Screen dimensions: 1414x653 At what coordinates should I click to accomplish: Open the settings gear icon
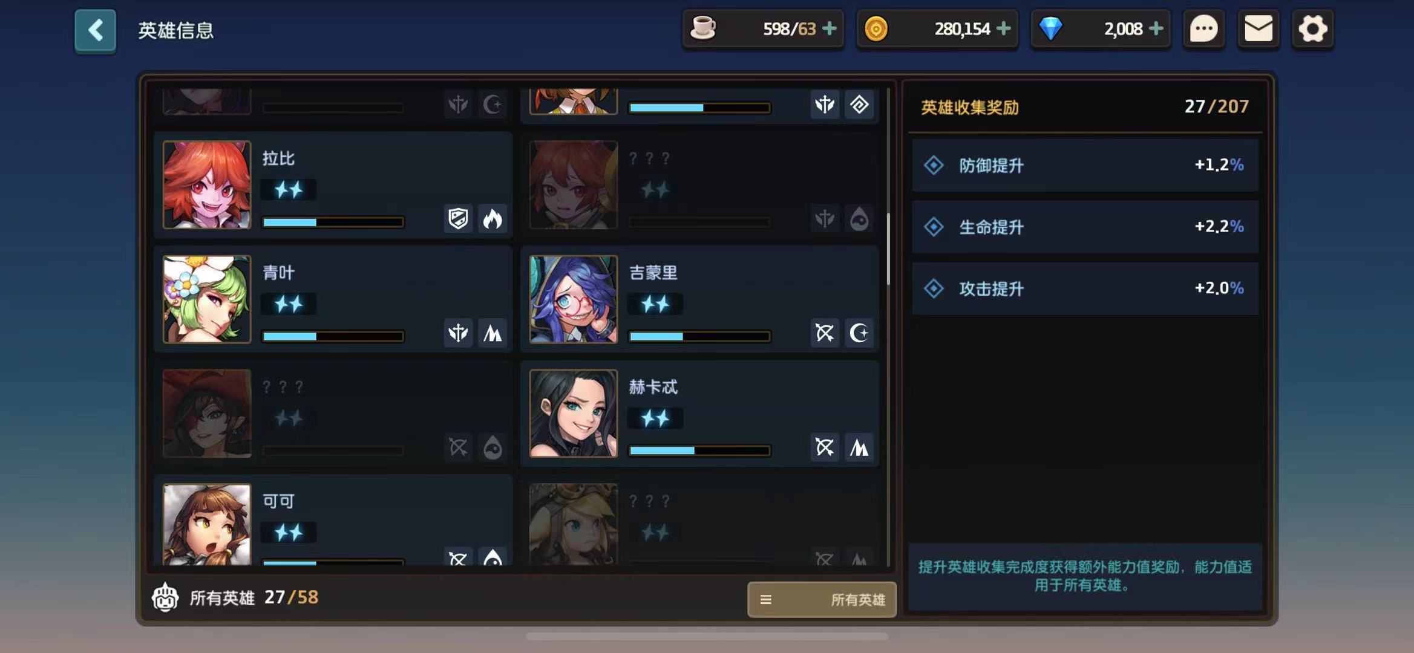pos(1312,29)
